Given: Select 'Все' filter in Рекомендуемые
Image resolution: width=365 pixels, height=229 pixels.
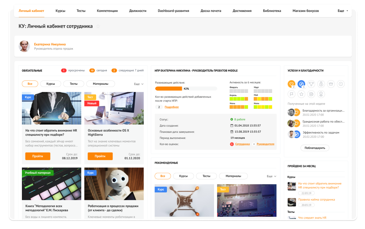Looking at the screenshot, I should click(163, 176).
